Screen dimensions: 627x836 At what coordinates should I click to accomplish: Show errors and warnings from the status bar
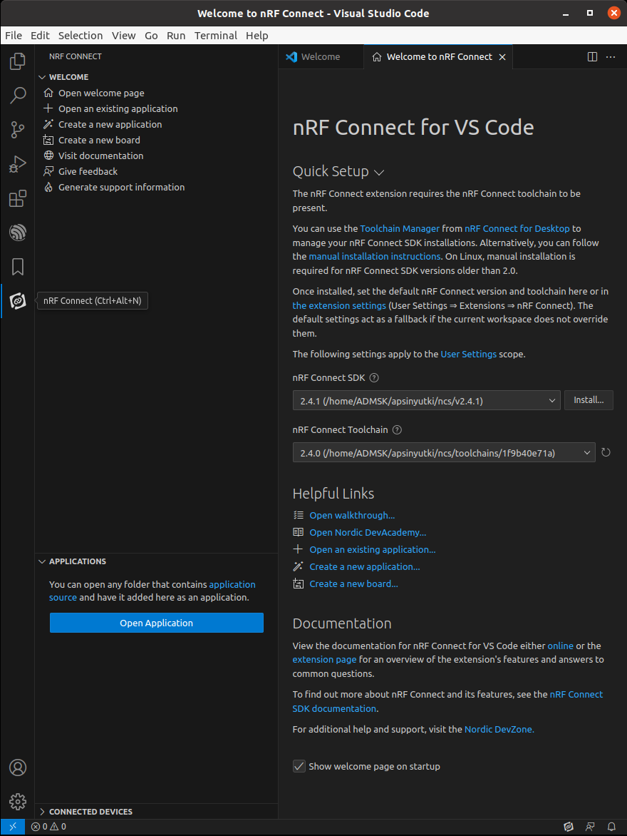pos(48,827)
